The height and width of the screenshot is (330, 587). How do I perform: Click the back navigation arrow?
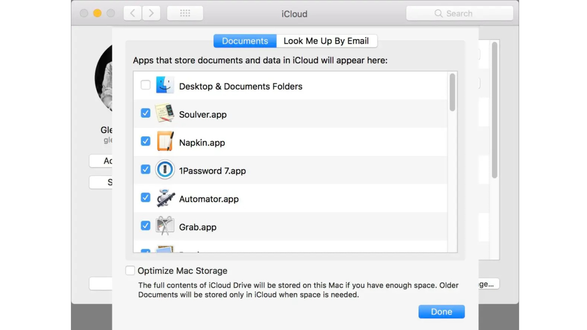click(x=132, y=13)
